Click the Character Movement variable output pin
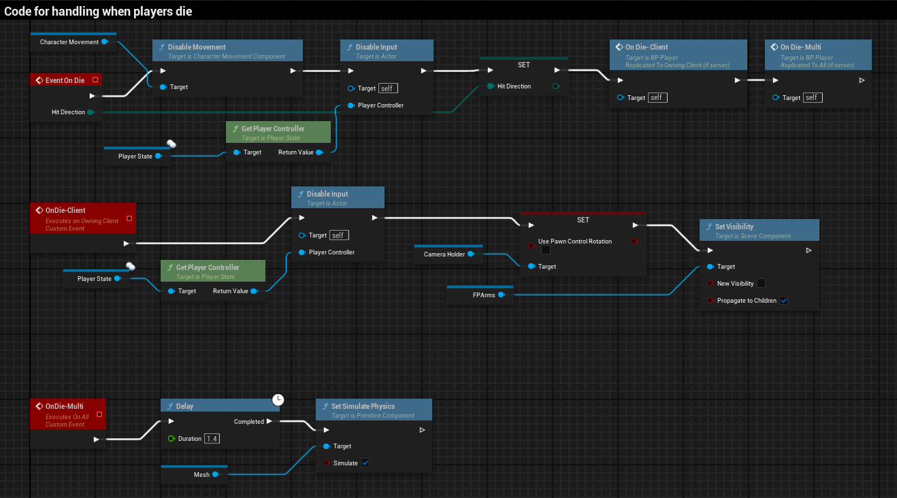 pyautogui.click(x=104, y=42)
